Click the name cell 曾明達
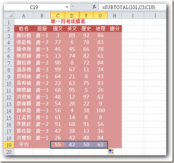This screenshot has width=174, height=163. click(x=24, y=76)
